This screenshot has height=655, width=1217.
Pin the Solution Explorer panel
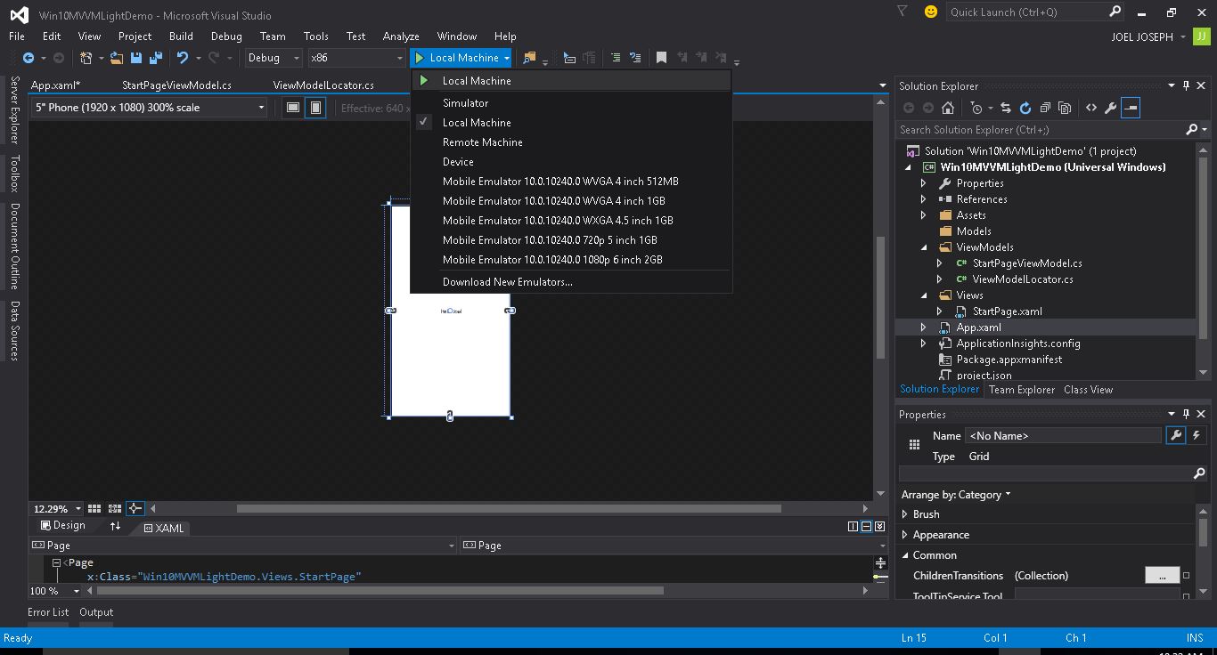(1186, 85)
